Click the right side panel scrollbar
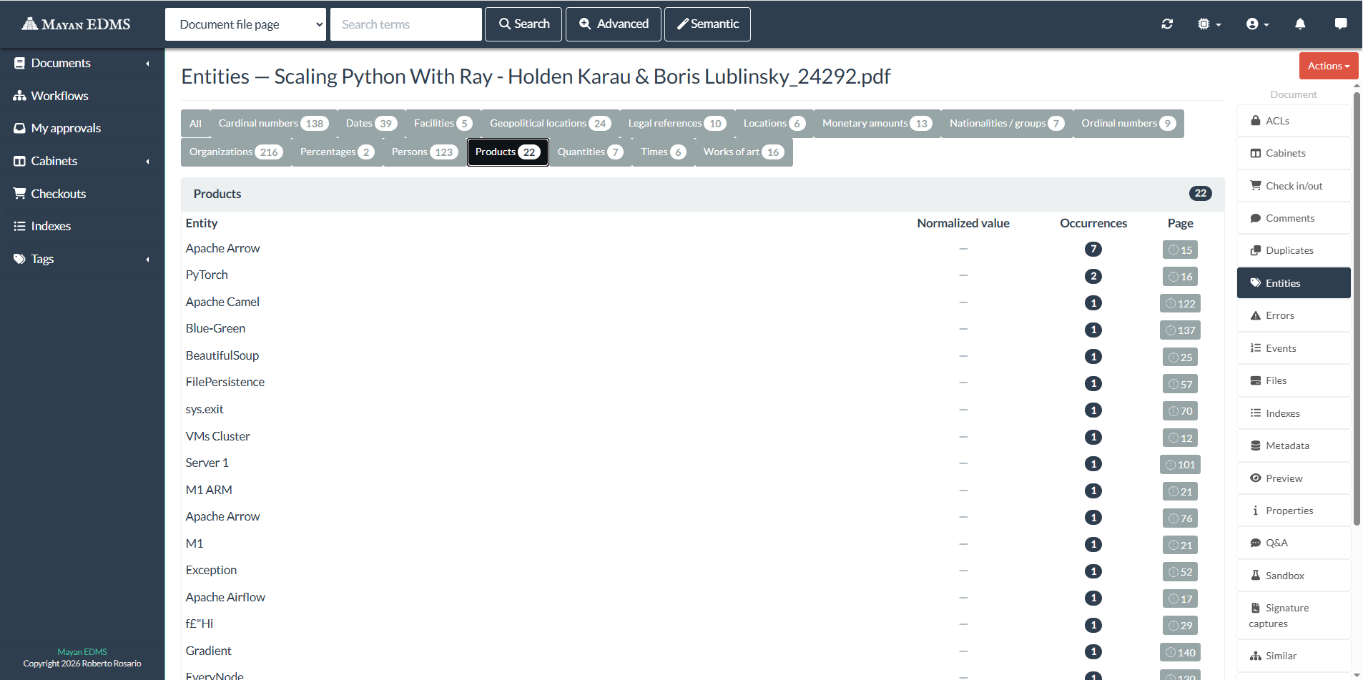This screenshot has height=680, width=1363. (1357, 307)
